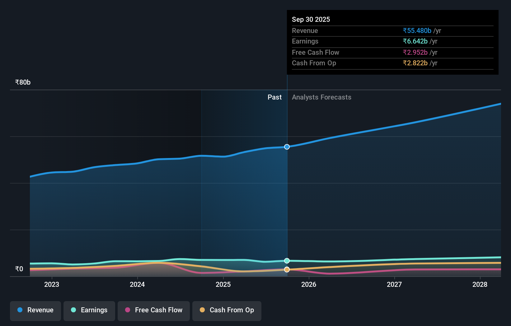Image resolution: width=511 pixels, height=326 pixels.
Task: Toggle the Free Cash Flow series visibility
Action: point(153,310)
